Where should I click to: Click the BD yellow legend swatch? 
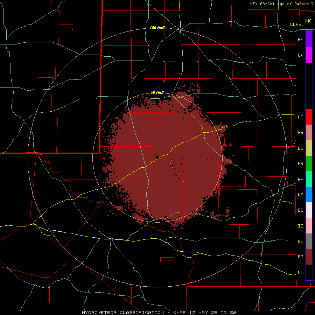pos(309,148)
